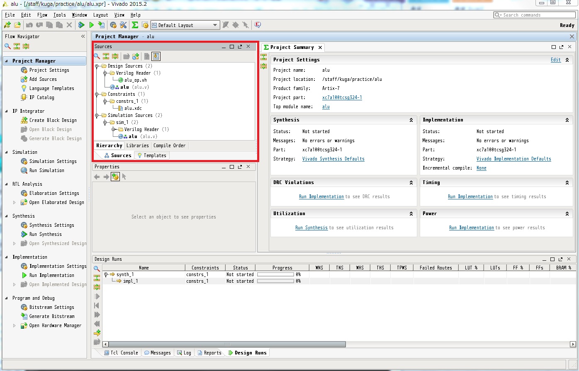Click the wrench and screwdriver icon in the main toolbar
The image size is (579, 371).
click(x=123, y=25)
